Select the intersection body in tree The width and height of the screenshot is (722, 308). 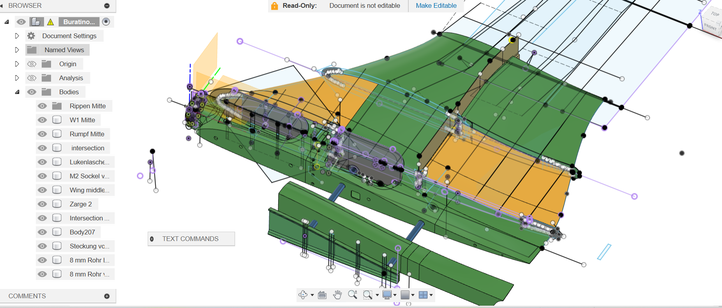[88, 148]
